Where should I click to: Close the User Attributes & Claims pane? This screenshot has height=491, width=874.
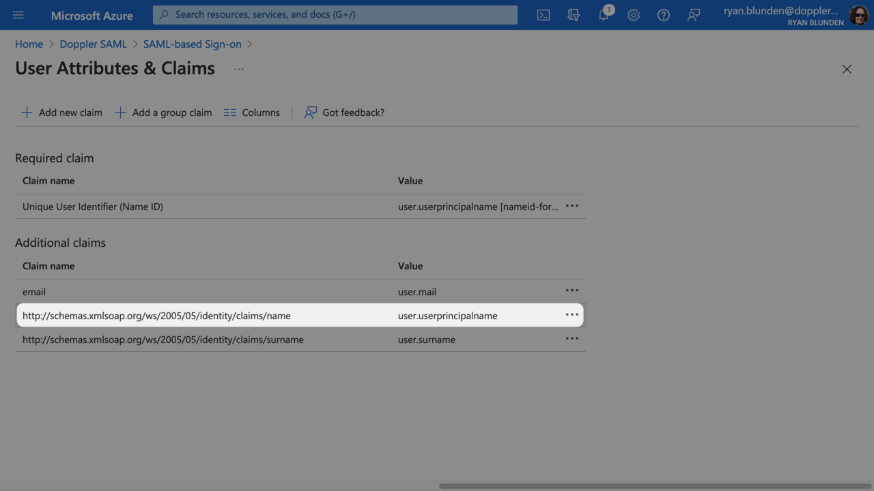[x=847, y=69]
